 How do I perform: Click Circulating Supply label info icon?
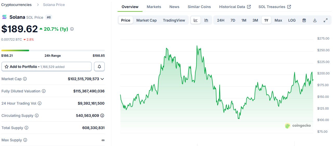(x=37, y=116)
